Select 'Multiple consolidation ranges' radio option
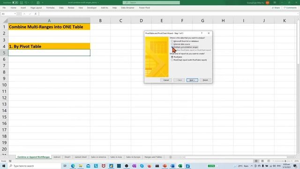The image size is (300, 169). [172, 47]
